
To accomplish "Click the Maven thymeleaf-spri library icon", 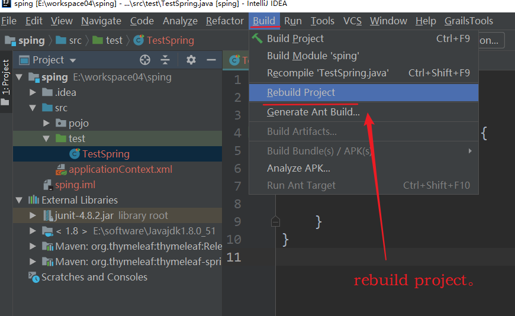I will tap(47, 262).
